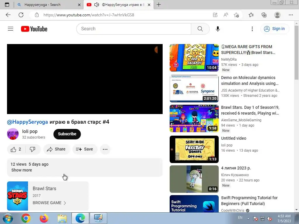Open Windows Start button
The height and width of the screenshot is (224, 299).
tap(8, 218)
